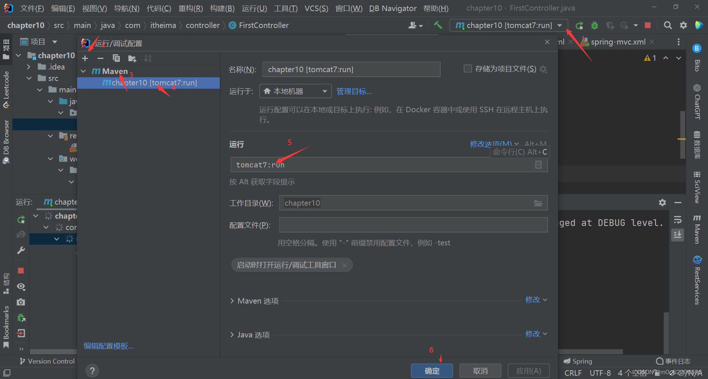Open the Maven tool window
708x379 pixels.
(697, 229)
